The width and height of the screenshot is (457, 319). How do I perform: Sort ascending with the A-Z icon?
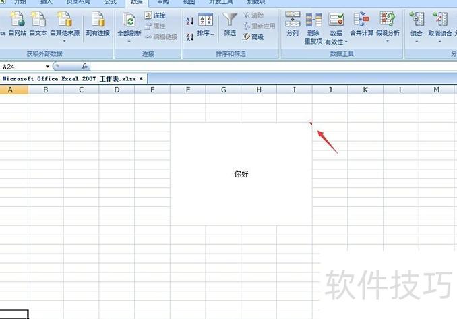[x=189, y=21]
